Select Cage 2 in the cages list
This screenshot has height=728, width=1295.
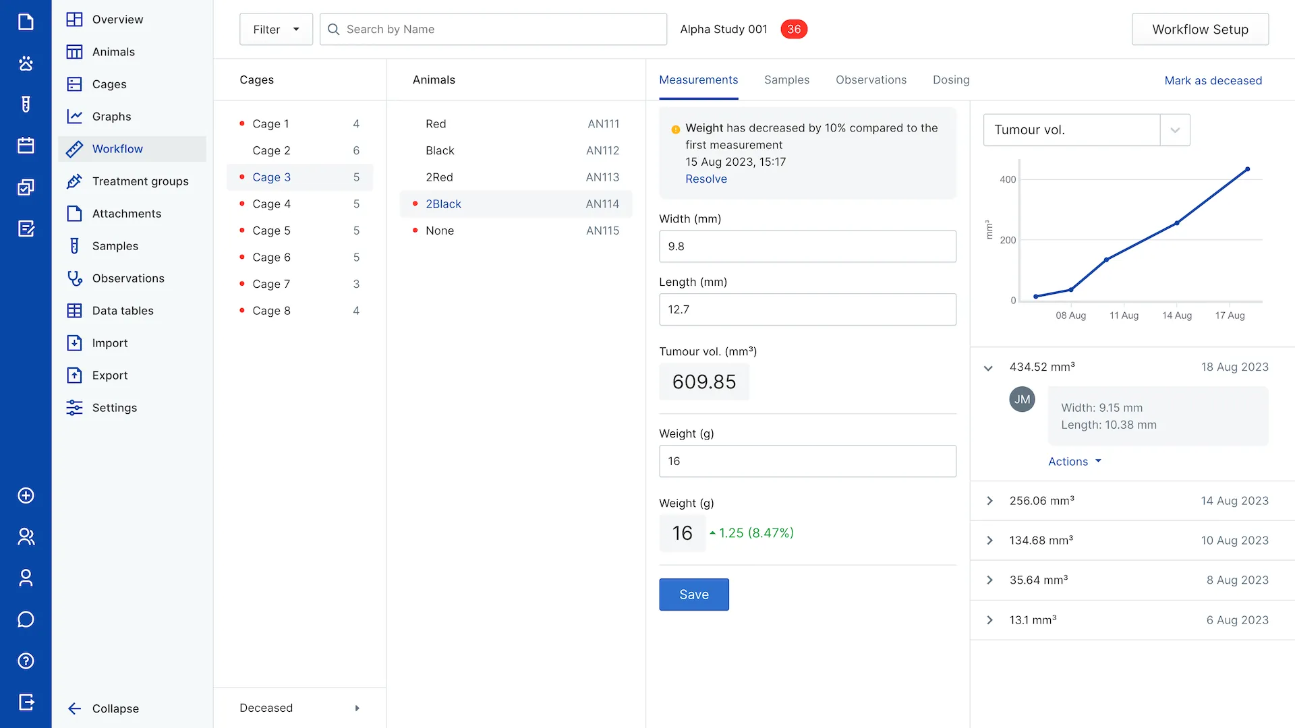[x=299, y=150]
